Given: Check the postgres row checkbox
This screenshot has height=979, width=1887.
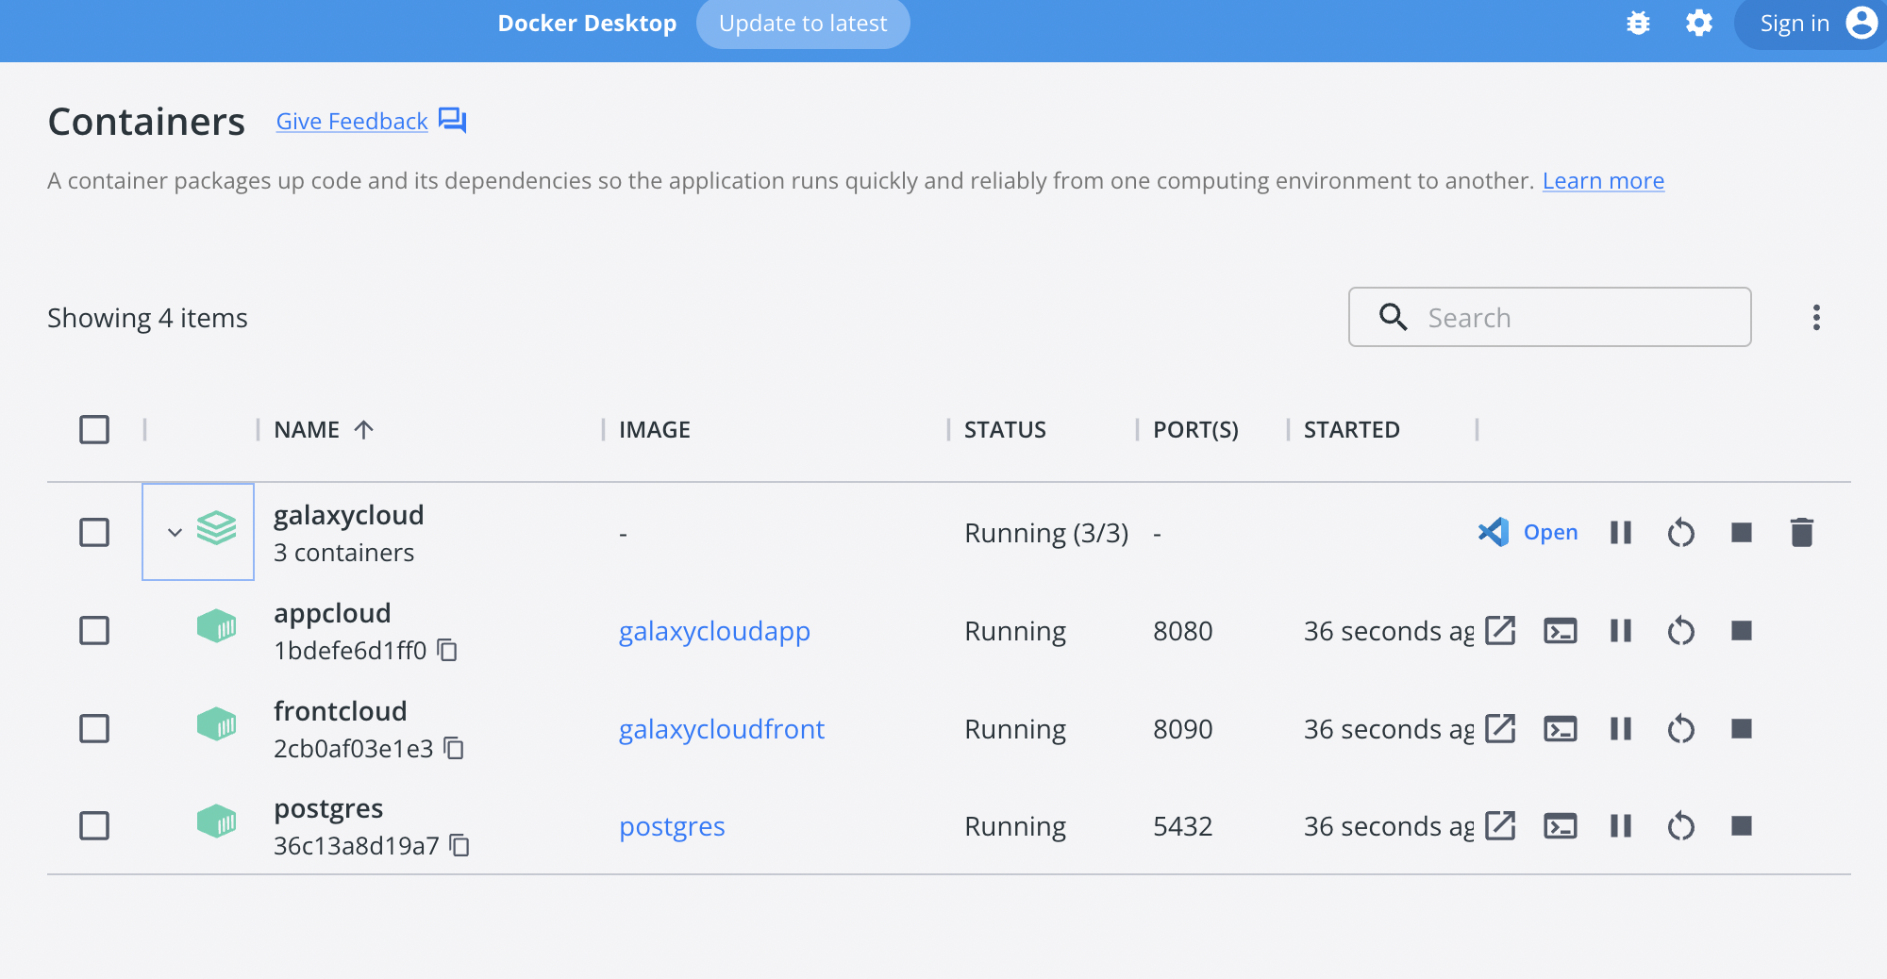Looking at the screenshot, I should pyautogui.click(x=94, y=825).
